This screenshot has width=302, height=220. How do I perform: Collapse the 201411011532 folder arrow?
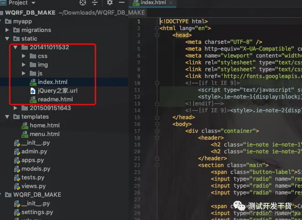[16, 47]
